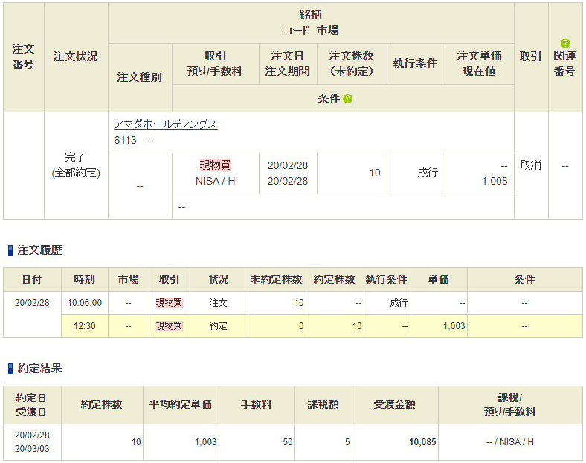Select the highlighted 12:30 time cell

click(84, 326)
